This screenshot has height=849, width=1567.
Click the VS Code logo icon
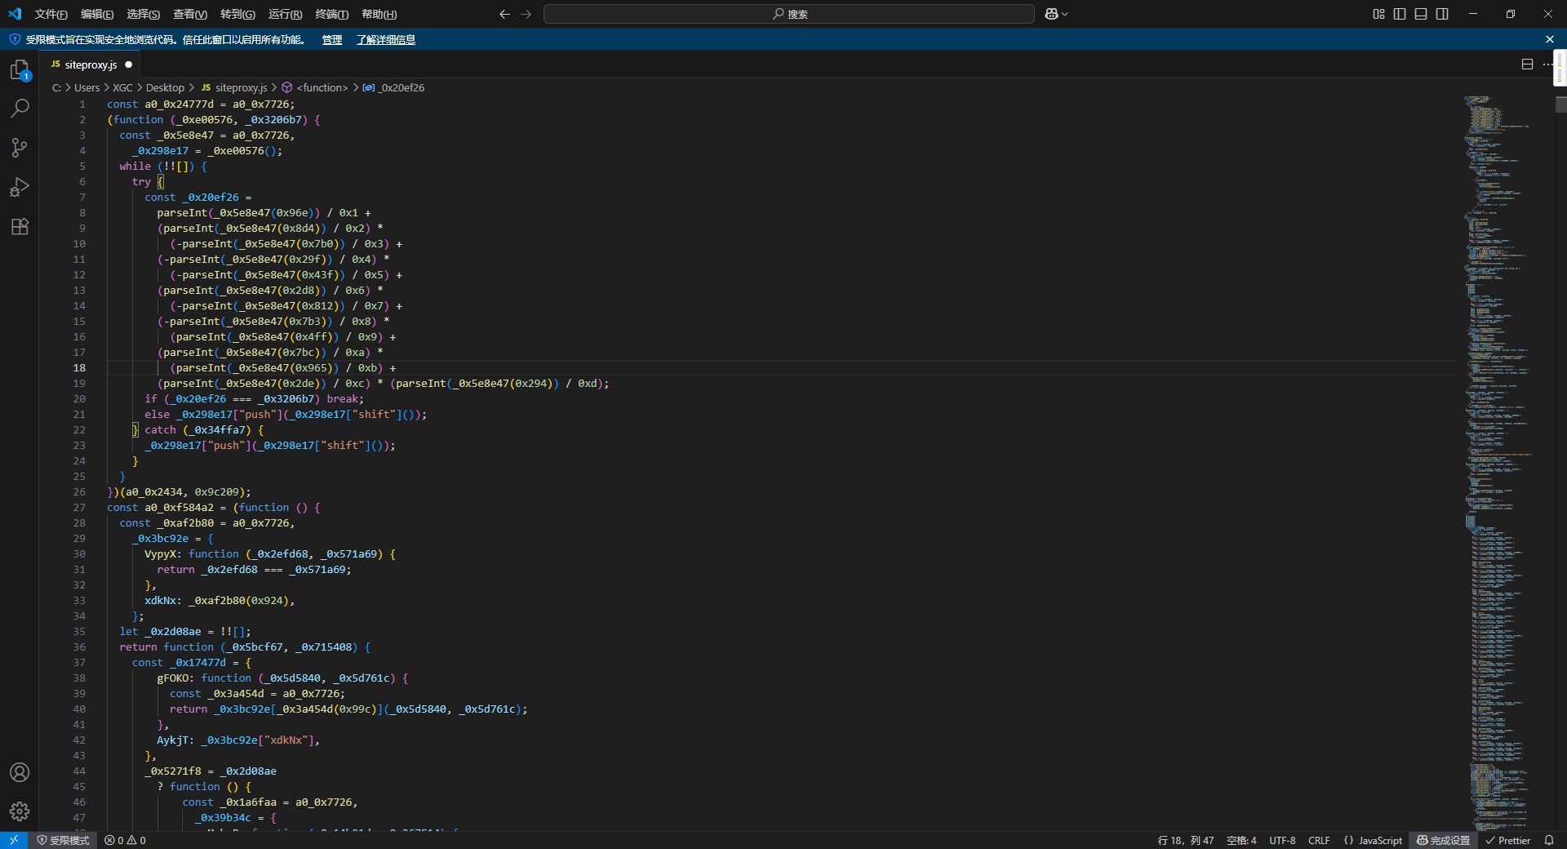pyautogui.click(x=15, y=14)
